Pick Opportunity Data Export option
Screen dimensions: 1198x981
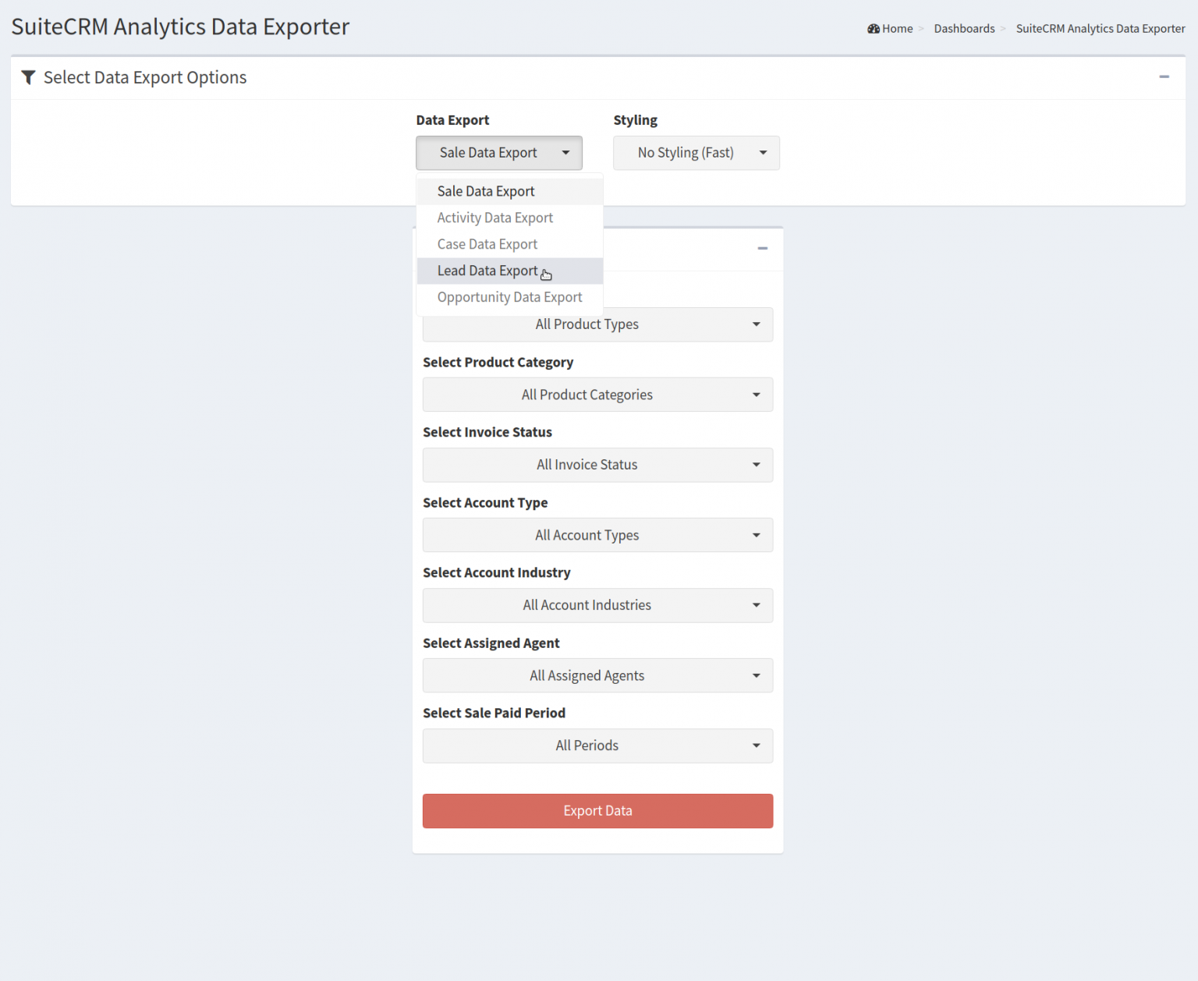pyautogui.click(x=509, y=297)
